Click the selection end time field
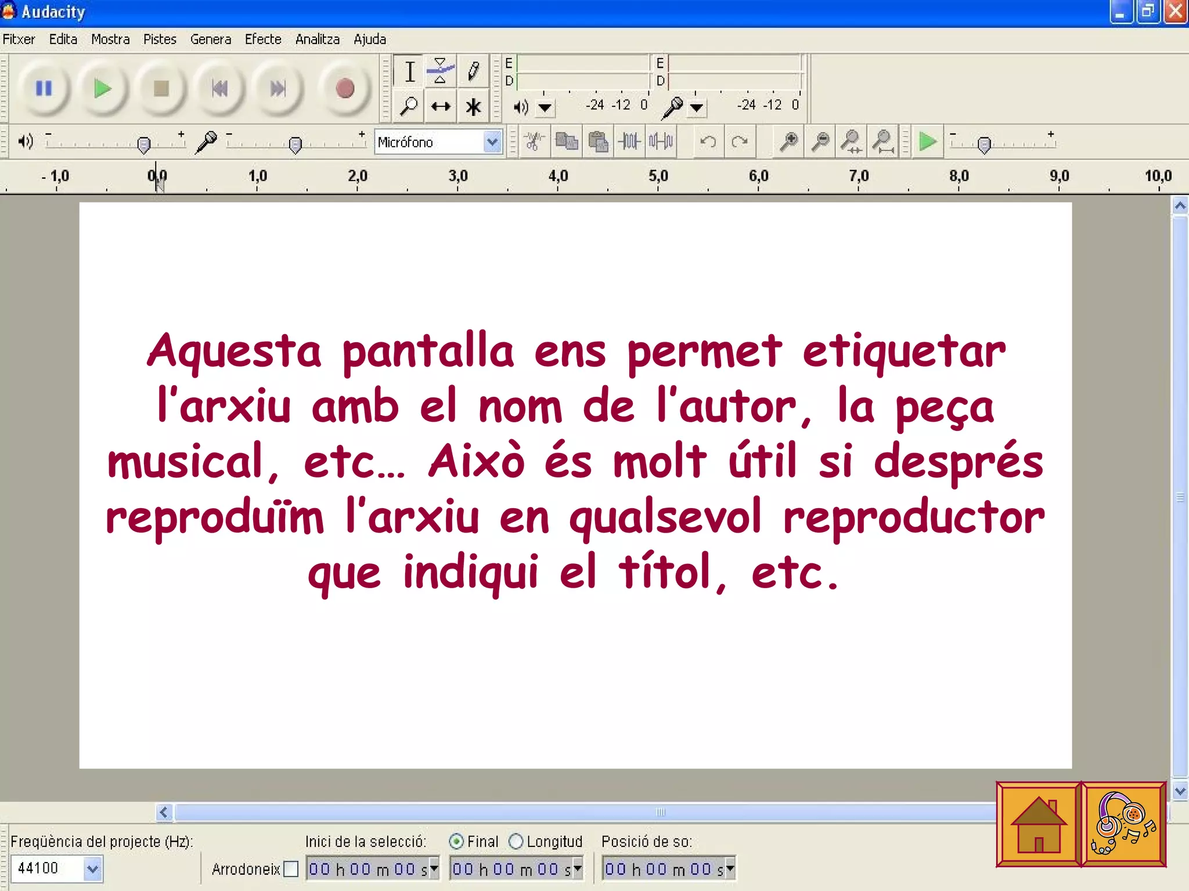This screenshot has width=1189, height=891. [x=516, y=868]
